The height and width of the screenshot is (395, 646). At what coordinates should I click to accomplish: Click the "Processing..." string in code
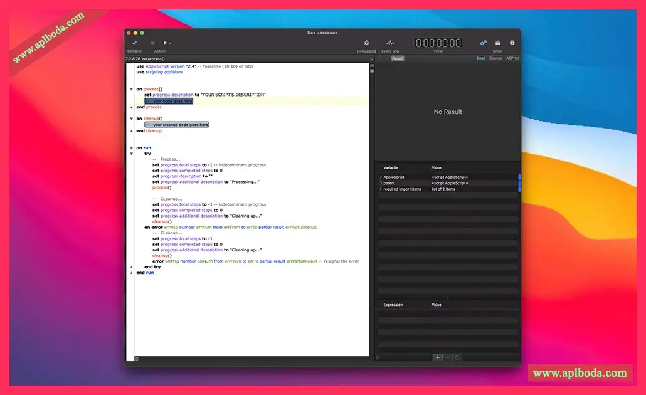click(245, 182)
